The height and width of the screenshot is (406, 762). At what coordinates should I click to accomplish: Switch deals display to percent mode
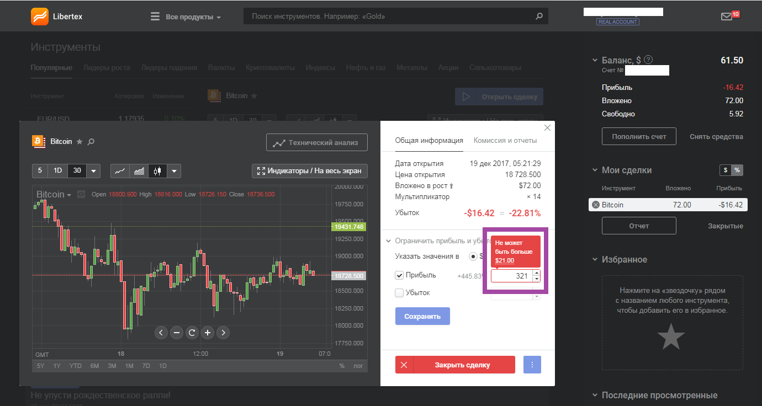[x=737, y=170]
